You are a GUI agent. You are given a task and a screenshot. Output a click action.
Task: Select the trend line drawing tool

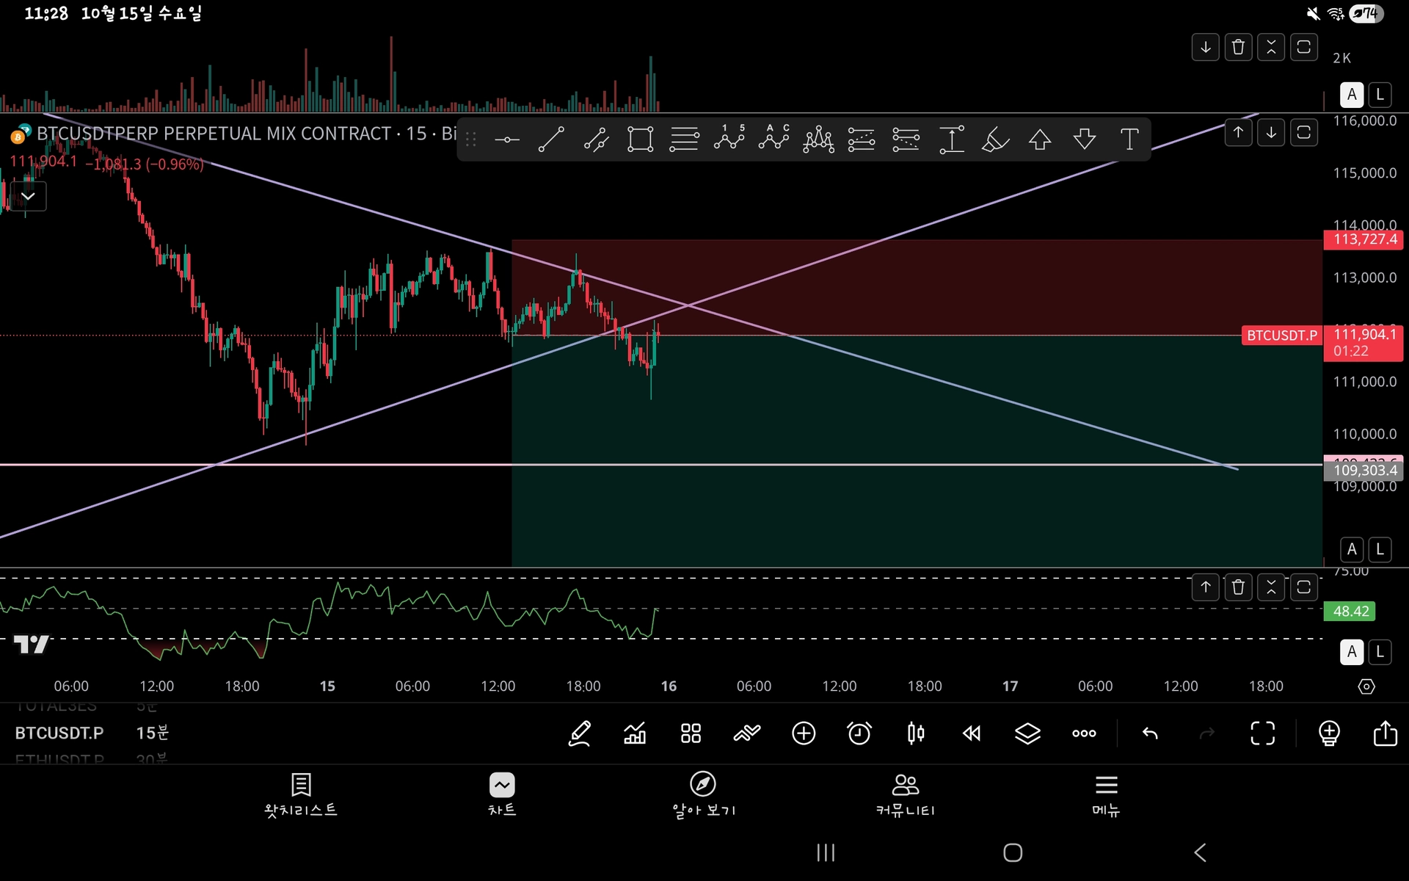coord(551,139)
